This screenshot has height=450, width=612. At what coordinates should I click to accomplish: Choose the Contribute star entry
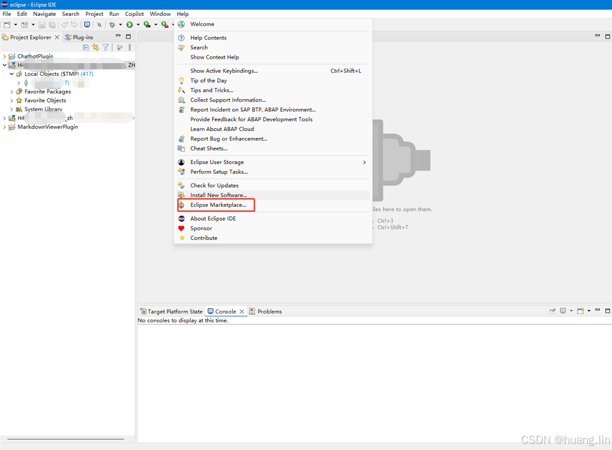point(273,238)
